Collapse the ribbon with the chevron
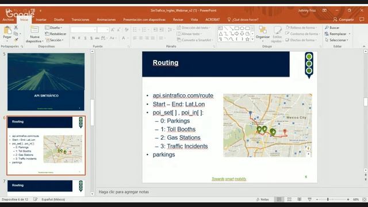 point(364,47)
